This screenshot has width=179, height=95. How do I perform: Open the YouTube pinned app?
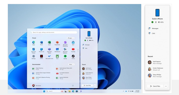click(x=73, y=50)
